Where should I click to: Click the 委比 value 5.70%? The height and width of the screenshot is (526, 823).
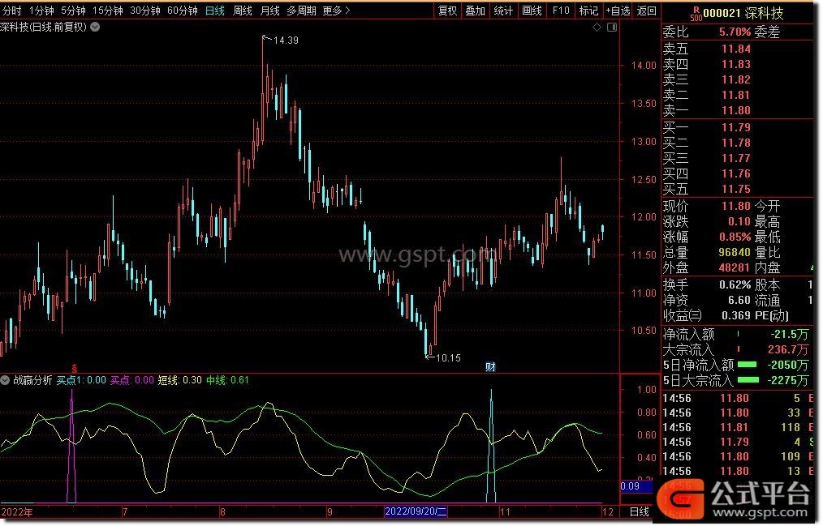point(735,32)
